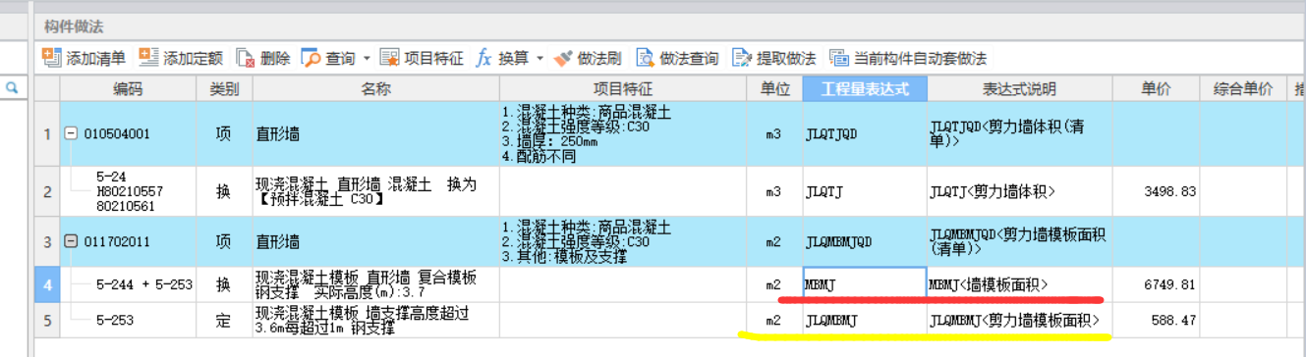Click unit price 6749.81
Viewport: 1306px width, 357px height.
1156,284
